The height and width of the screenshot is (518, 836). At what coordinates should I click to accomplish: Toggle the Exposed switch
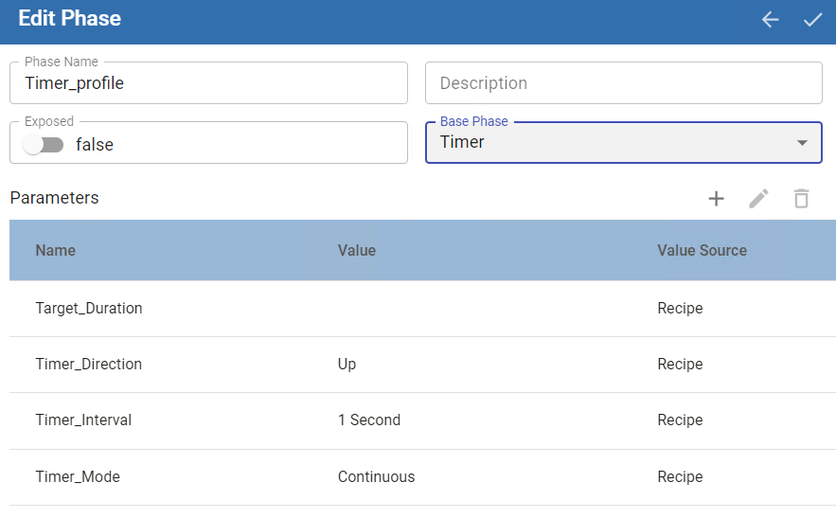pos(44,145)
